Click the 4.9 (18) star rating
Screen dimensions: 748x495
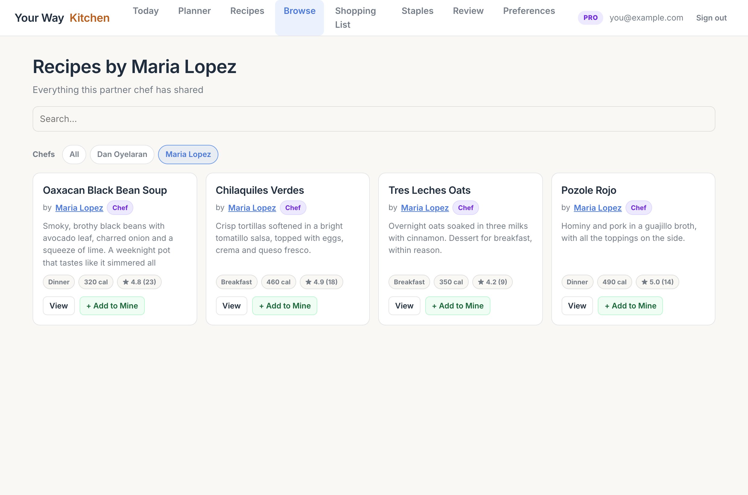point(321,282)
